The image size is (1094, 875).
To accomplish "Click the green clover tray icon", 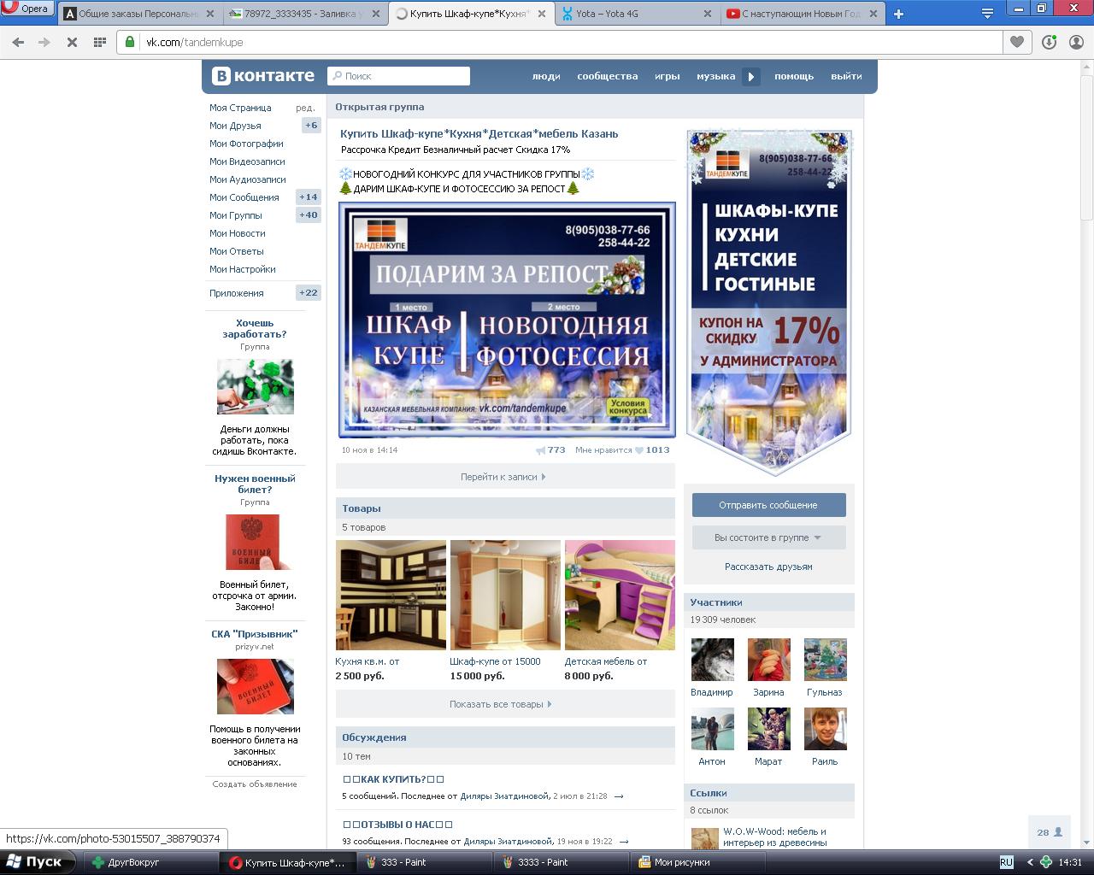I will (x=1045, y=862).
